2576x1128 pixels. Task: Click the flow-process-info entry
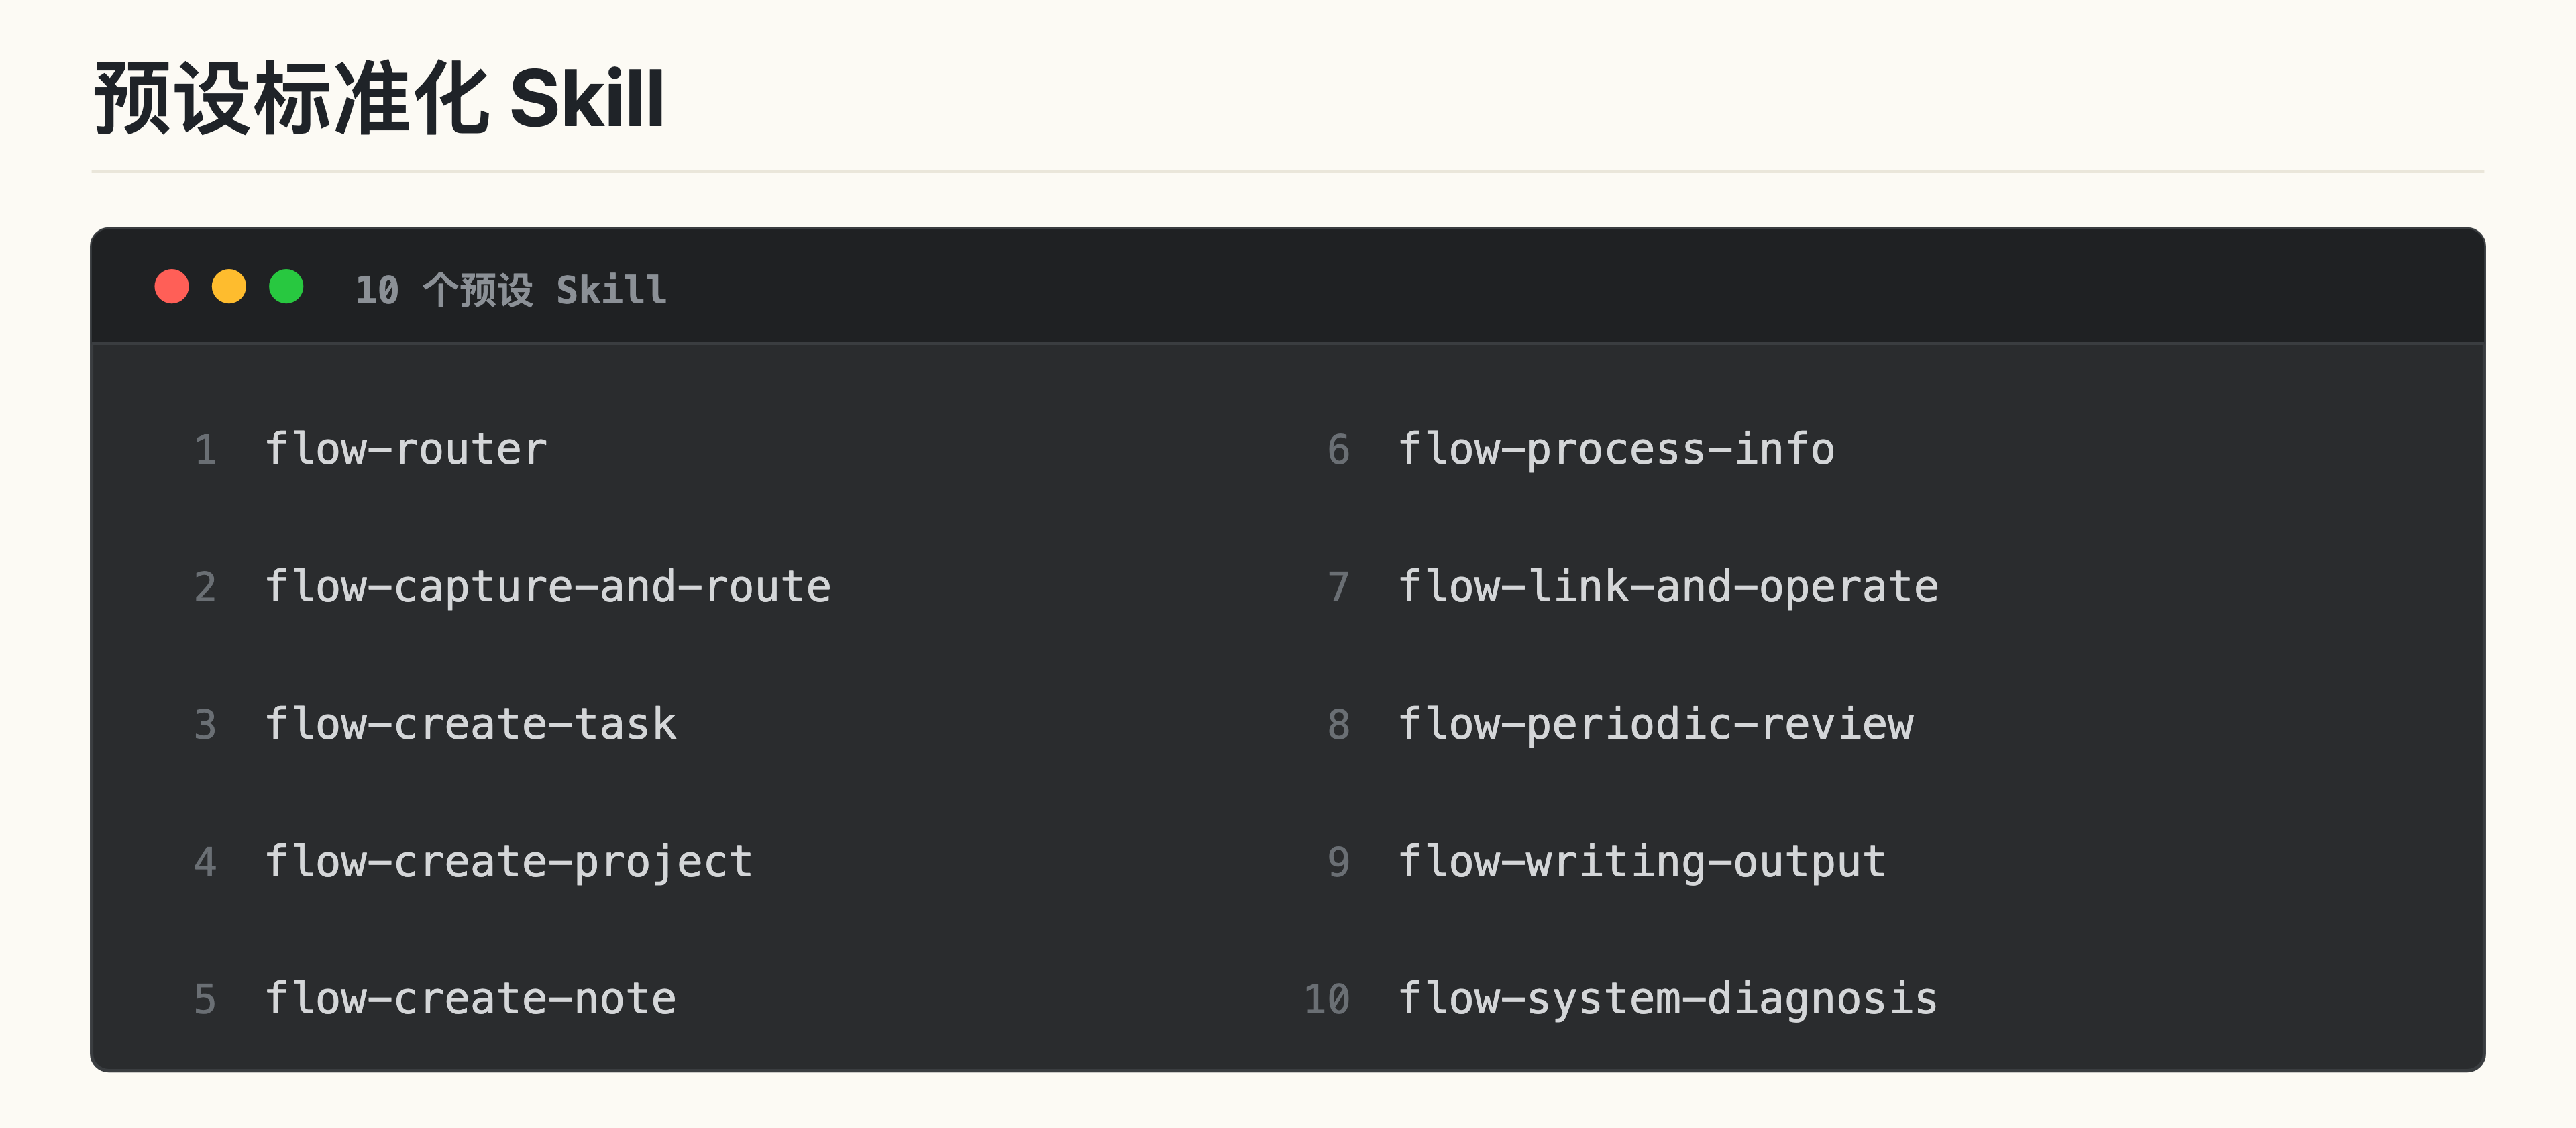point(1617,449)
